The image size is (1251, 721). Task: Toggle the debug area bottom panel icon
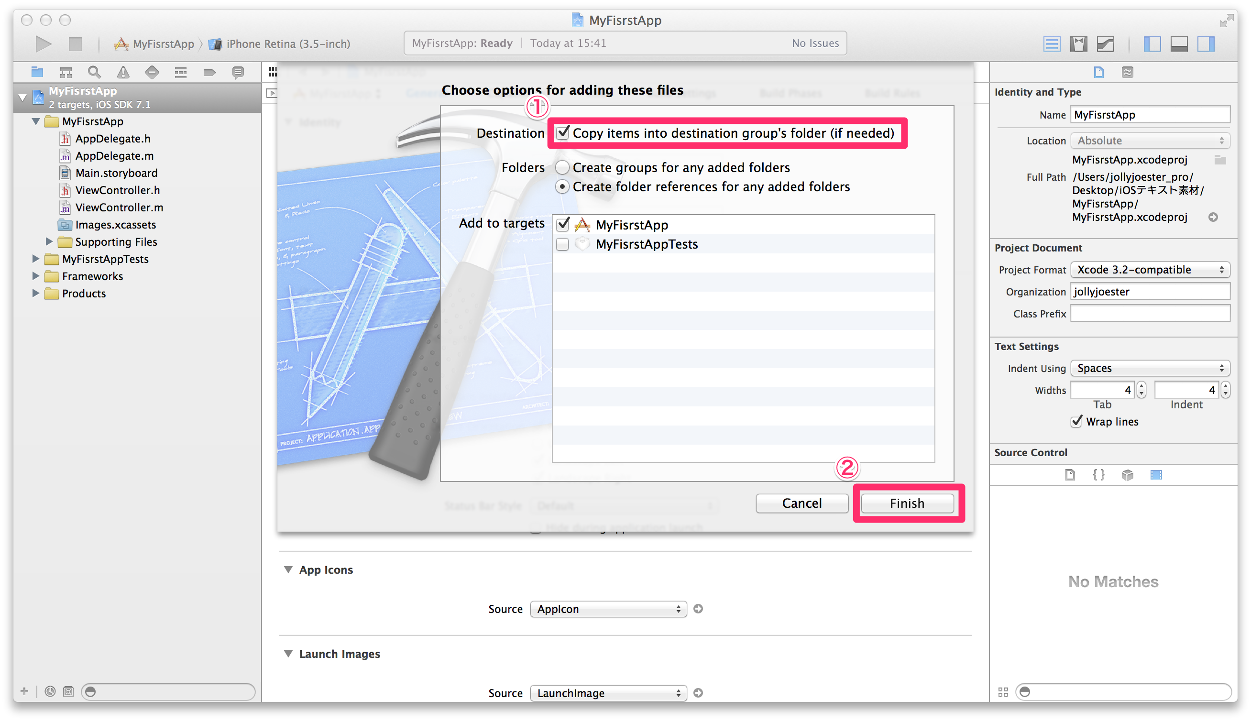1179,44
